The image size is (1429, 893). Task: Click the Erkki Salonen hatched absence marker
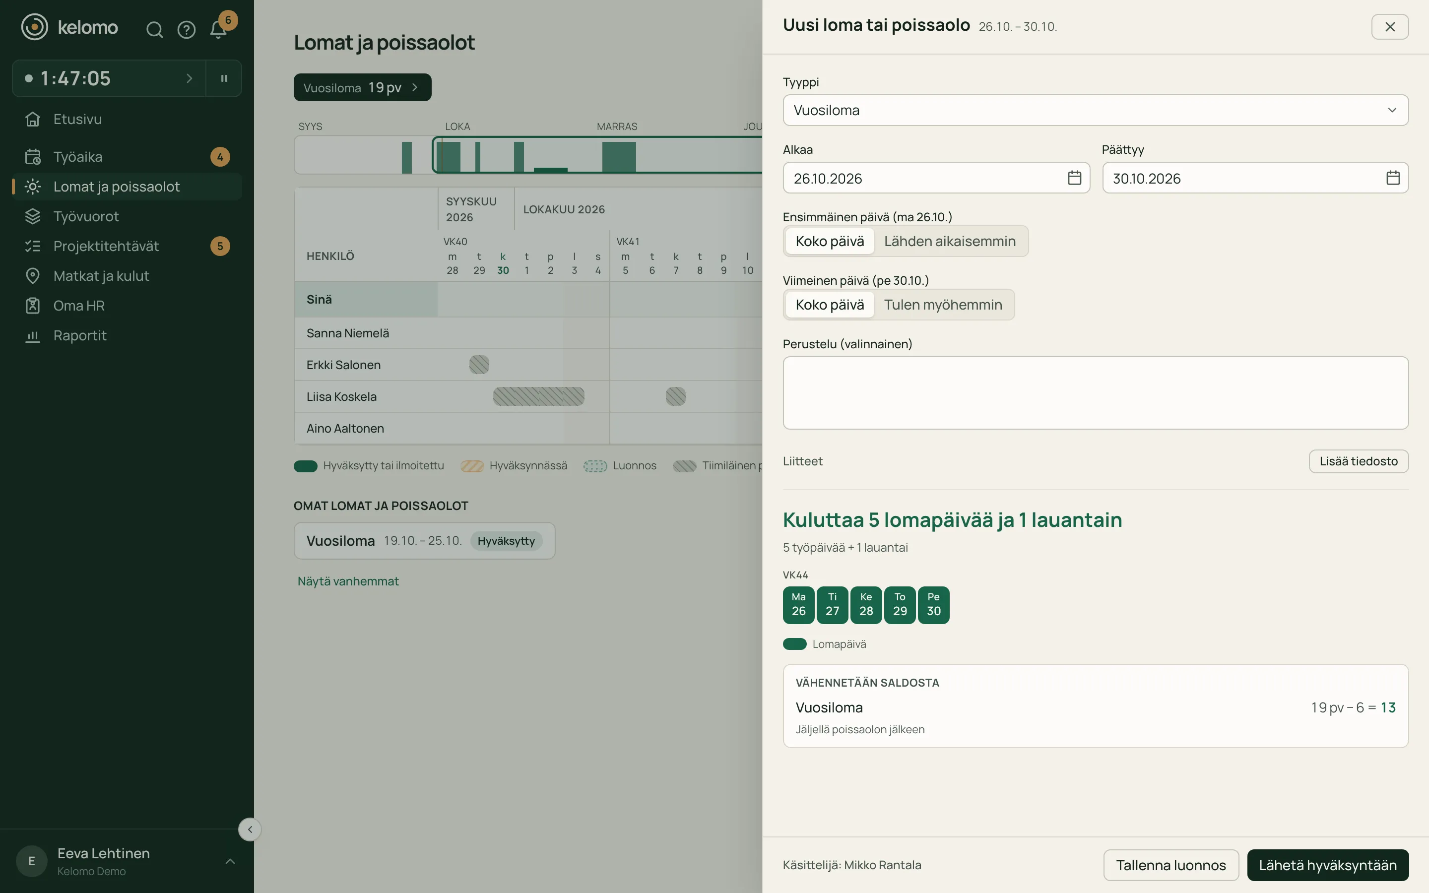479,365
